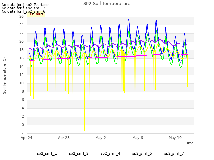The width and height of the screenshot is (214, 160).
Task: Click the 'No data for f_sp2_Tsurface' message
Action: (x=25, y=5)
